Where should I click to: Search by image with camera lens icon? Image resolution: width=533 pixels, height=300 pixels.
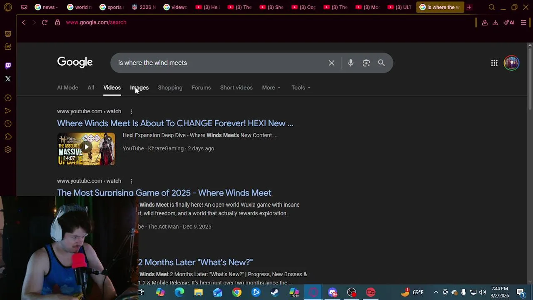pyautogui.click(x=366, y=63)
